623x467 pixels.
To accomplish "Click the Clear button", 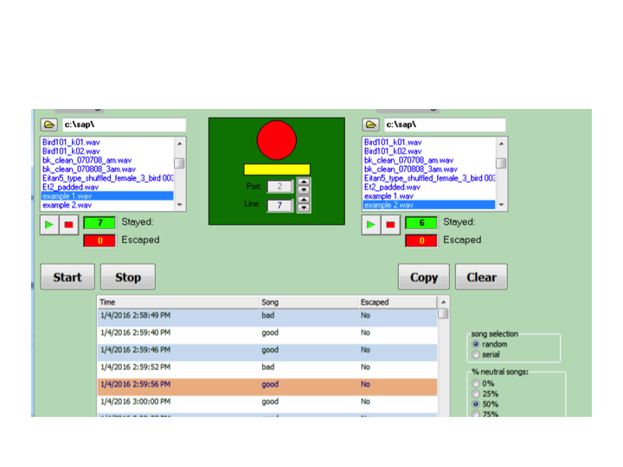I will [x=481, y=277].
